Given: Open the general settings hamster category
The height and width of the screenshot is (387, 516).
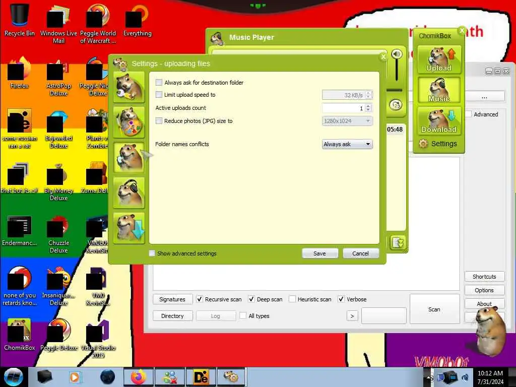Looking at the screenshot, I should (x=129, y=87).
